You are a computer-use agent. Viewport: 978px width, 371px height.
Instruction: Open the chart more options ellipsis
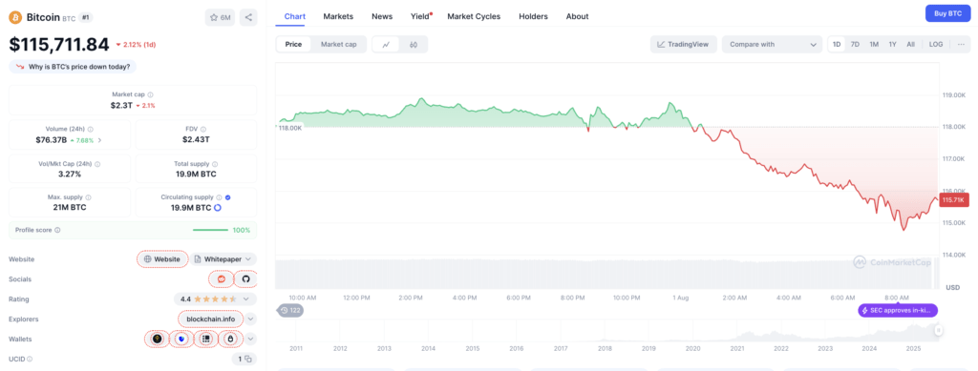961,44
